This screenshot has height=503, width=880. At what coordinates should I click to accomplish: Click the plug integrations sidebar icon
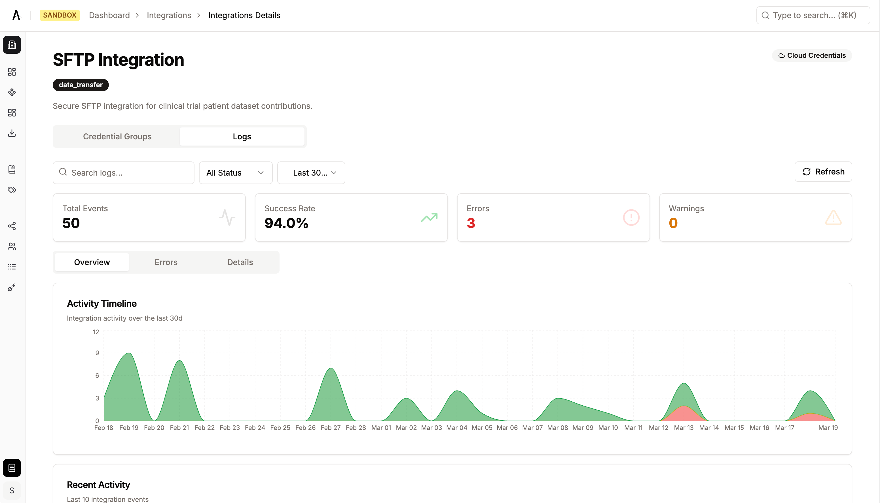tap(12, 287)
